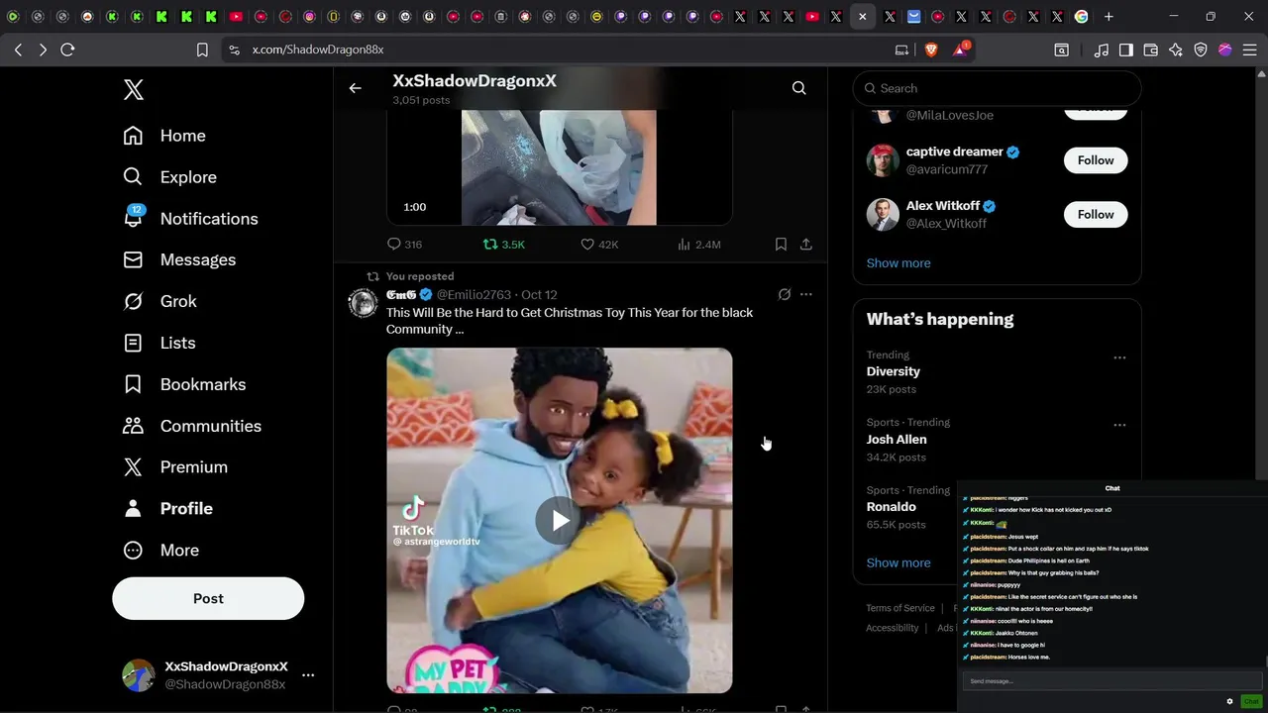Click the Terms of Service link
This screenshot has width=1268, height=713.
tap(900, 608)
